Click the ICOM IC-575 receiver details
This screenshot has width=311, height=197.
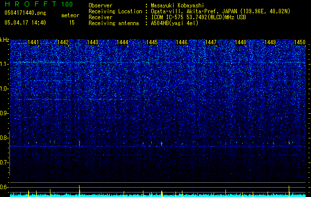tap(198, 17)
